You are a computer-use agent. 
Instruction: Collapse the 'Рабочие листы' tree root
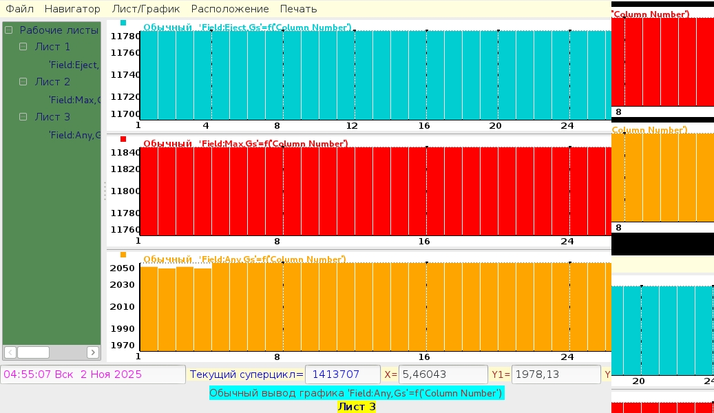[9, 30]
